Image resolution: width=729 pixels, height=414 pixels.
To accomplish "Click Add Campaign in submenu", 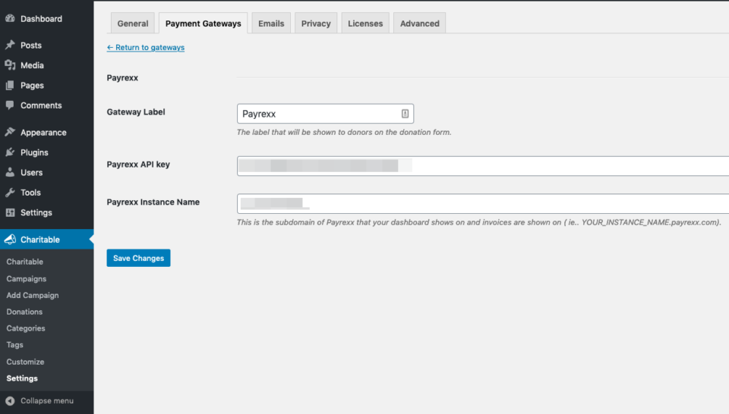I will pos(33,295).
